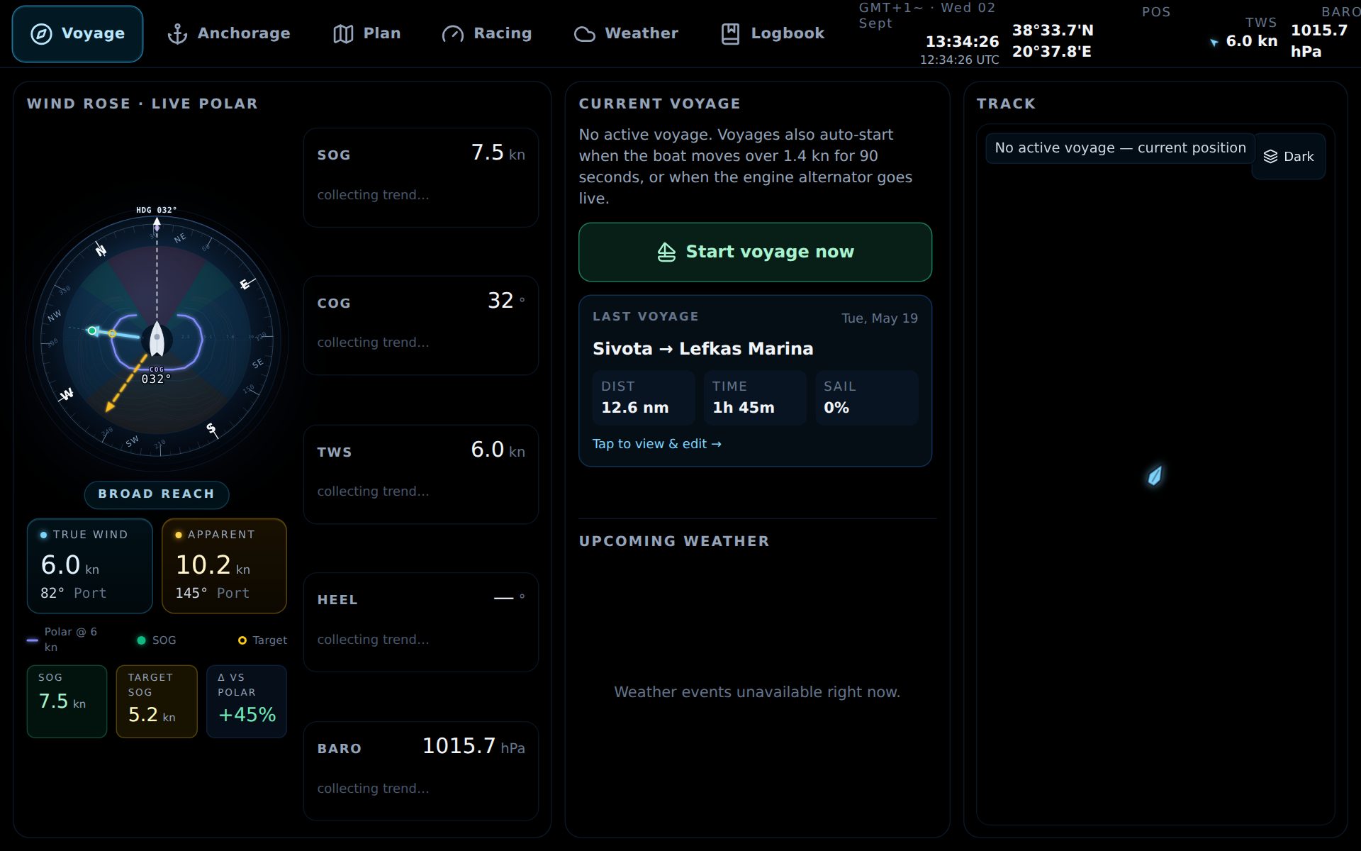The image size is (1361, 851).
Task: Click the boat icon in wind rose center
Action: click(x=157, y=339)
